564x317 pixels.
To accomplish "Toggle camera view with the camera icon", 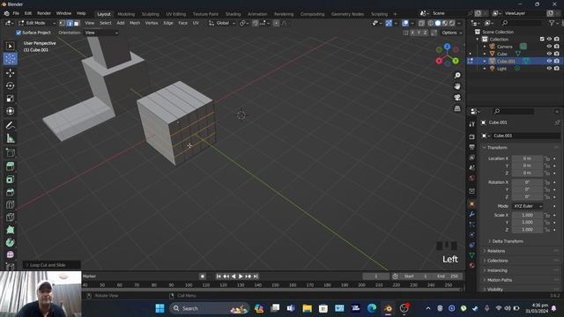I will (457, 98).
